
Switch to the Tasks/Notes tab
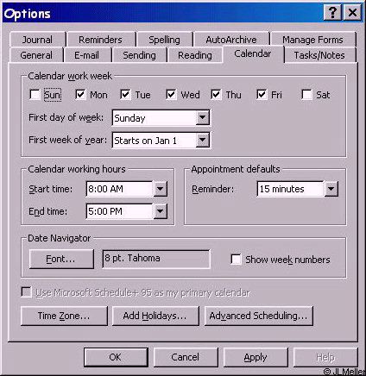[x=319, y=55]
